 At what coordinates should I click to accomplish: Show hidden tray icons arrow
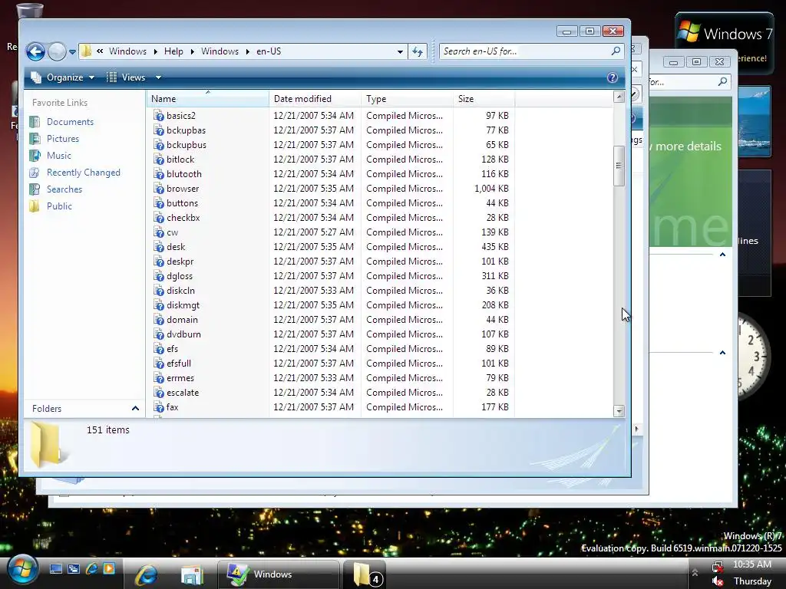click(695, 572)
